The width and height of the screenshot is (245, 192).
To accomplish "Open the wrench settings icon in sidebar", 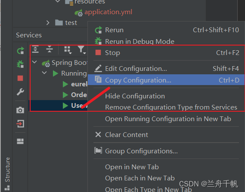I will coord(20,92).
